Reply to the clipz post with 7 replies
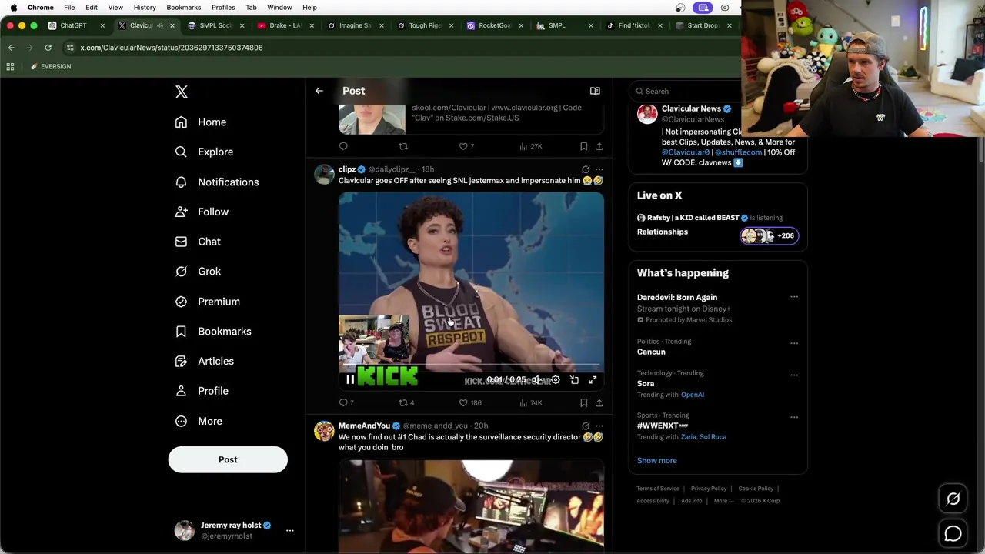Image resolution: width=985 pixels, height=554 pixels. click(346, 402)
